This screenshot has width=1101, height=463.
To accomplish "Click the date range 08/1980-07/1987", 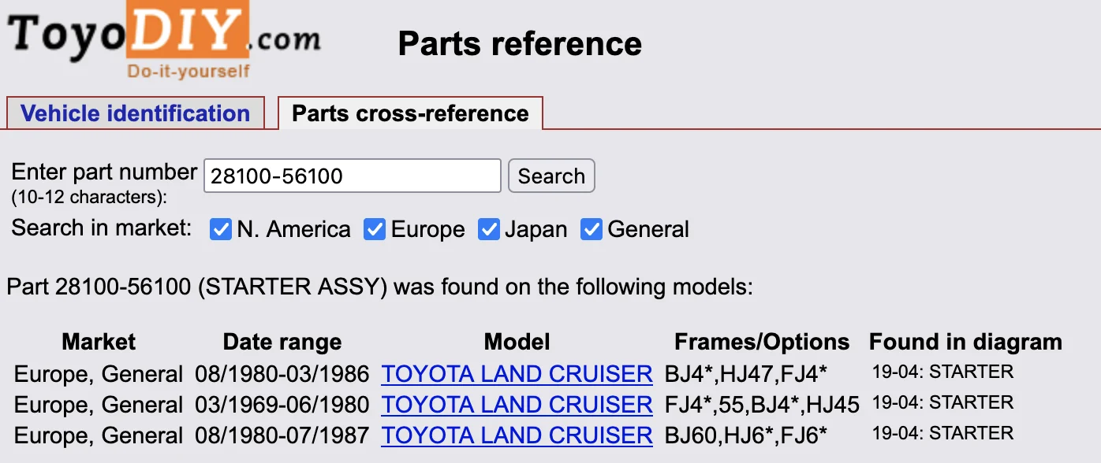I will coord(282,435).
